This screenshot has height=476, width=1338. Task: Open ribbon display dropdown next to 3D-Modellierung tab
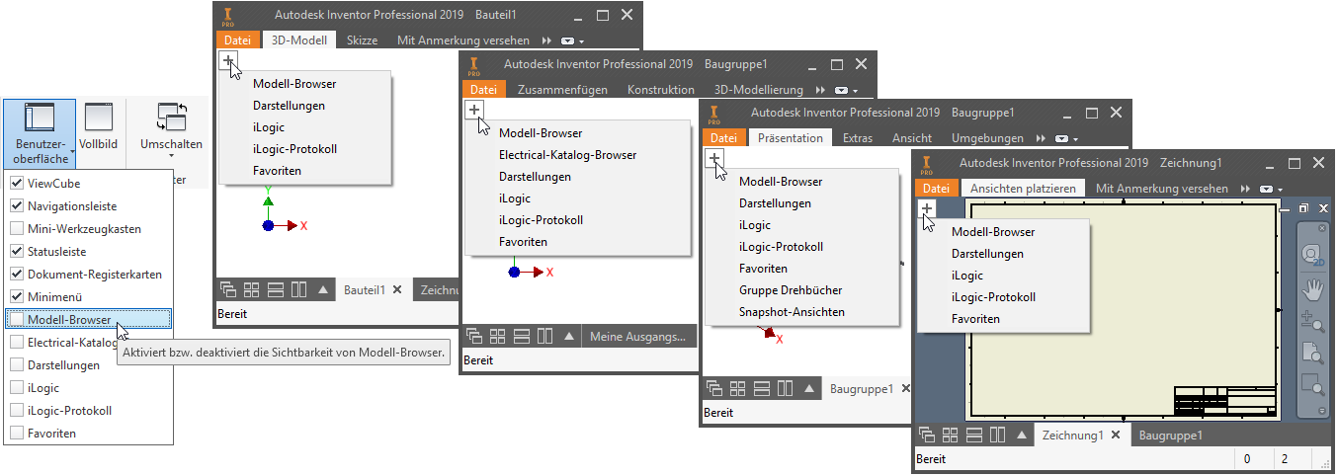(x=844, y=90)
